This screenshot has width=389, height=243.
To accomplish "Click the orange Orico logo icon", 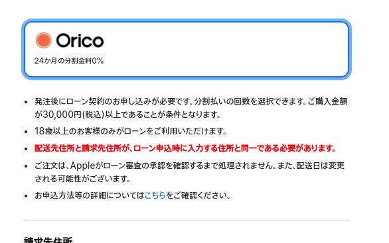I will tap(44, 40).
